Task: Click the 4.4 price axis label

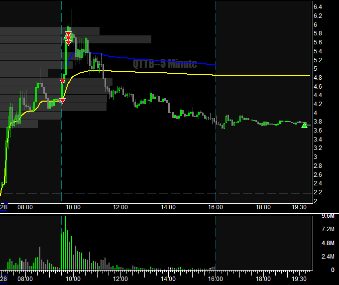Action: tap(318, 95)
